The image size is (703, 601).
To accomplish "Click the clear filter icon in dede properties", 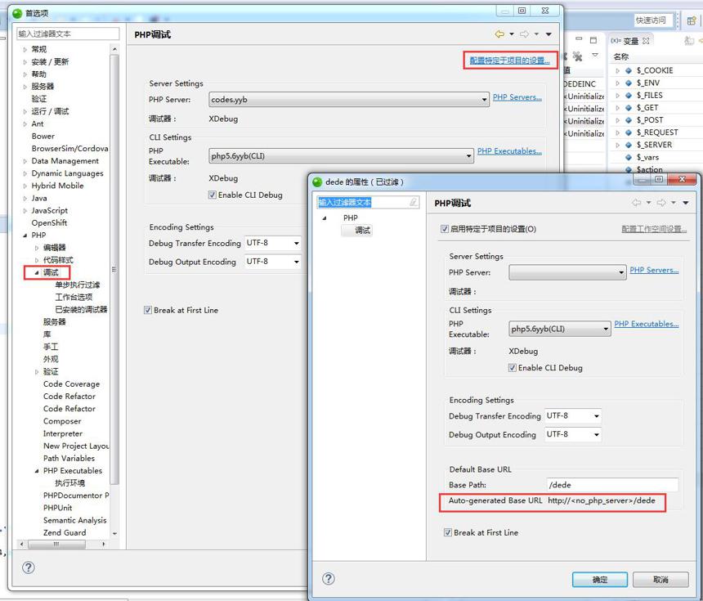I will click(x=414, y=202).
